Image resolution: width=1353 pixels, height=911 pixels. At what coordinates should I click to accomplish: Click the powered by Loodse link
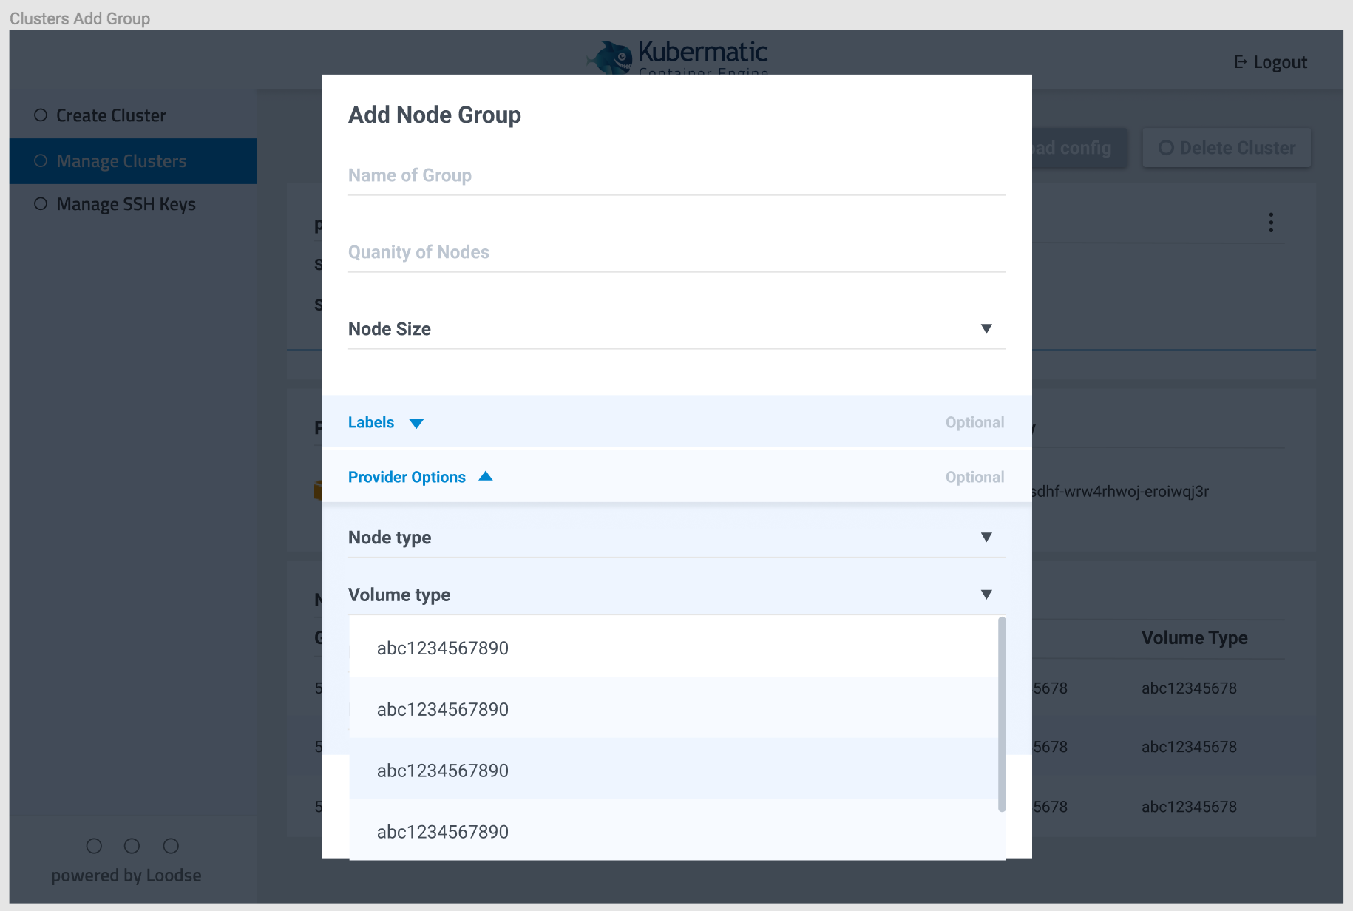[126, 875]
